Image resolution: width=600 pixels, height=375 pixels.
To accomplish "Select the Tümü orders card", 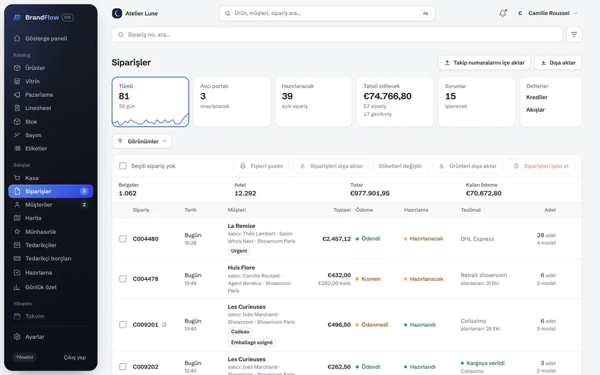I will point(151,102).
